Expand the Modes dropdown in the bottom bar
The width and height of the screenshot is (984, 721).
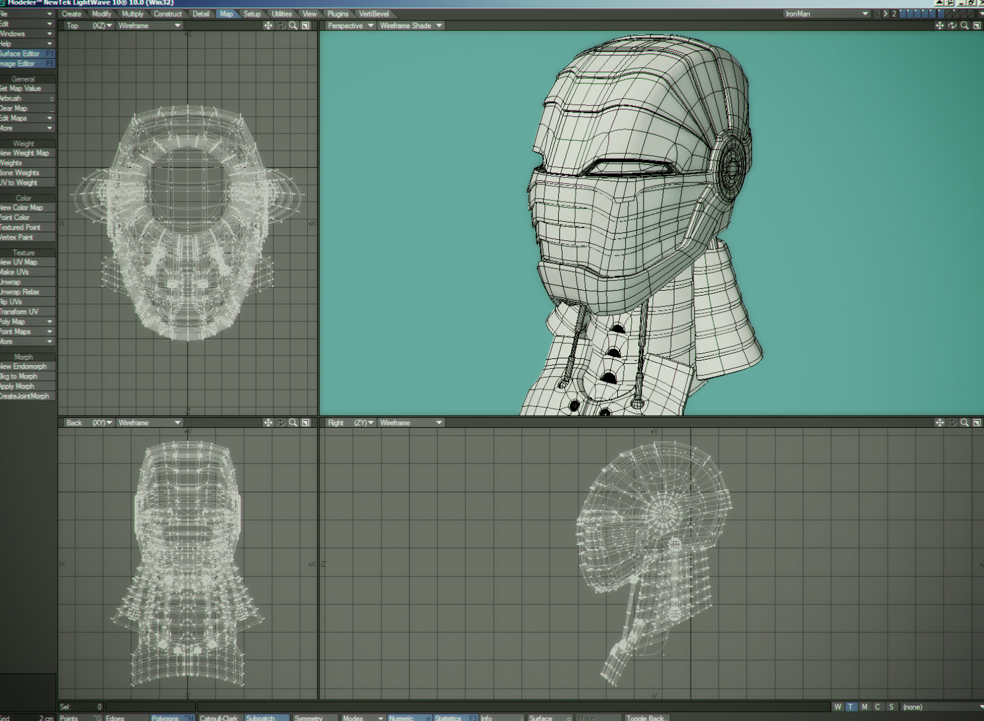point(362,717)
